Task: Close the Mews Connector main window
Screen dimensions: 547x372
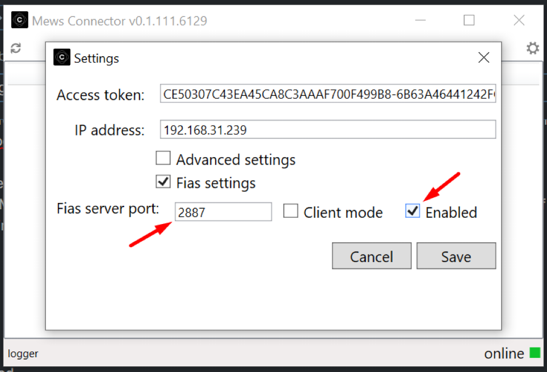Action: coord(519,21)
